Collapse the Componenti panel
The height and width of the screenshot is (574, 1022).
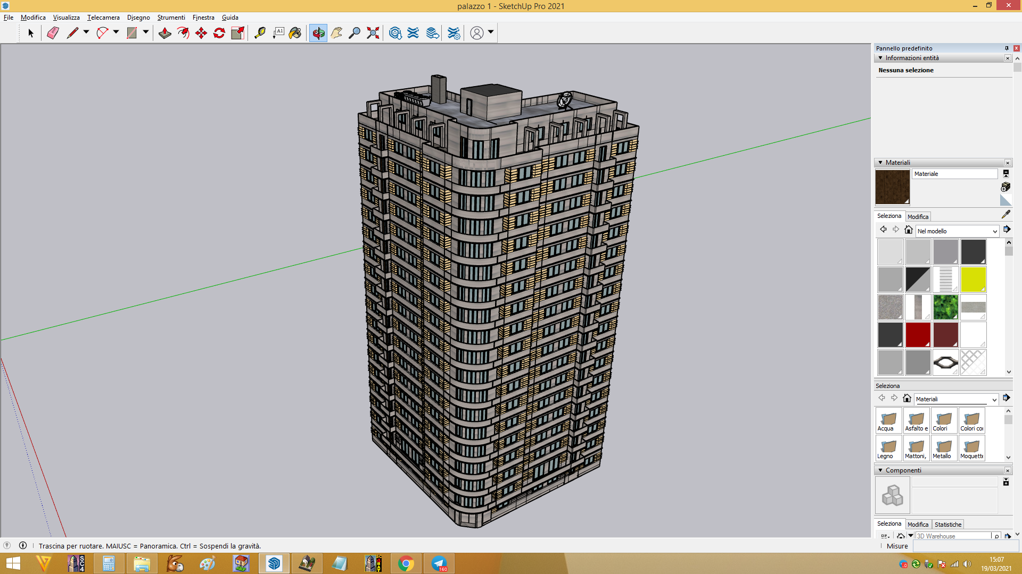tap(880, 470)
